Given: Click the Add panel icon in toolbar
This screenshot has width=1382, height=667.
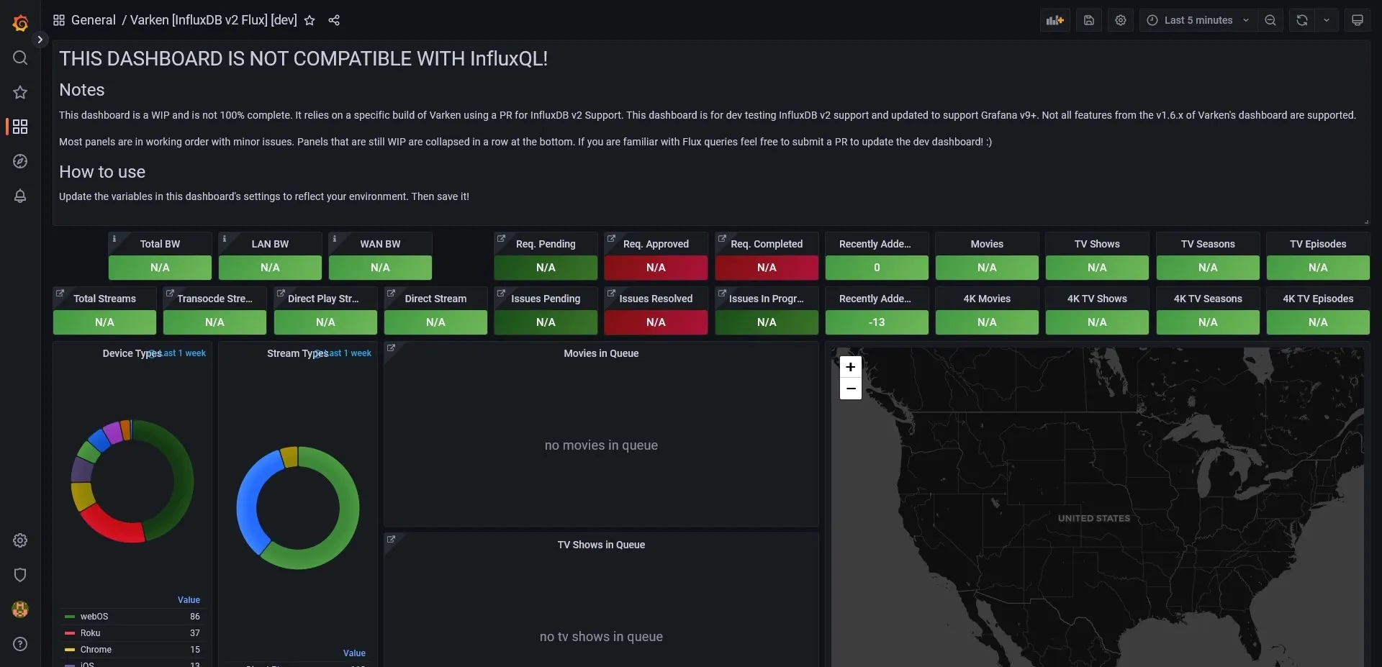Looking at the screenshot, I should point(1054,20).
